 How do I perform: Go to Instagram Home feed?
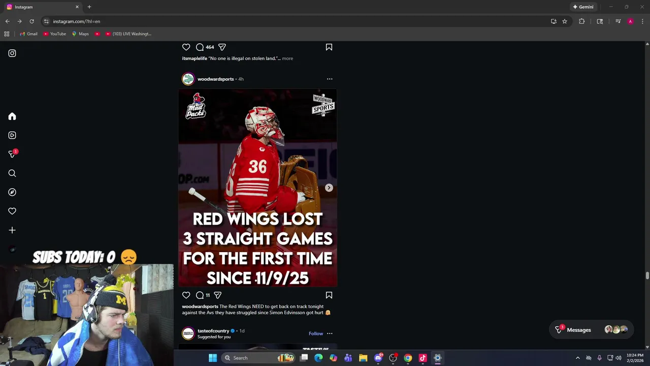pyautogui.click(x=12, y=116)
